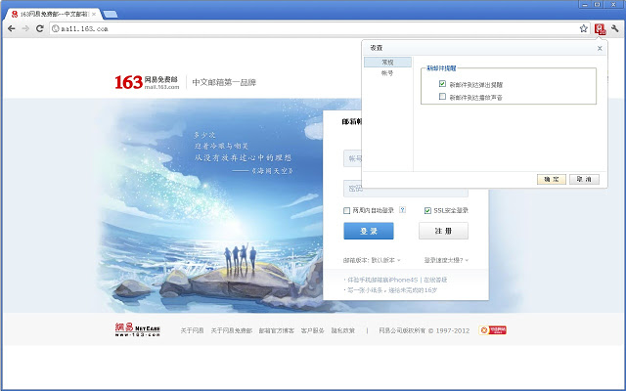This screenshot has width=626, height=391.
Task: Expand the login speed too slow dropdown
Action: [x=446, y=260]
